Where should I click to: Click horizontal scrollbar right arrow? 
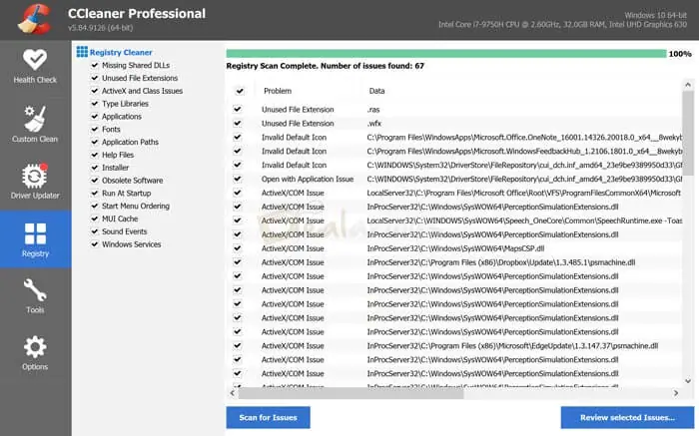[x=676, y=393]
